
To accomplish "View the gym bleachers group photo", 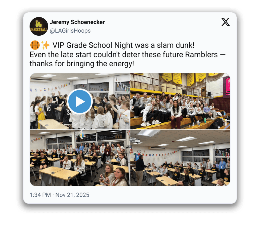I will click(180, 101).
